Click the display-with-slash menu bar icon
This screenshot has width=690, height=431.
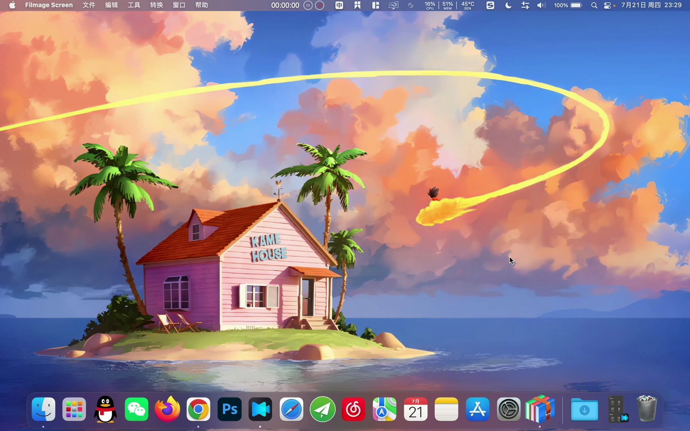[394, 5]
